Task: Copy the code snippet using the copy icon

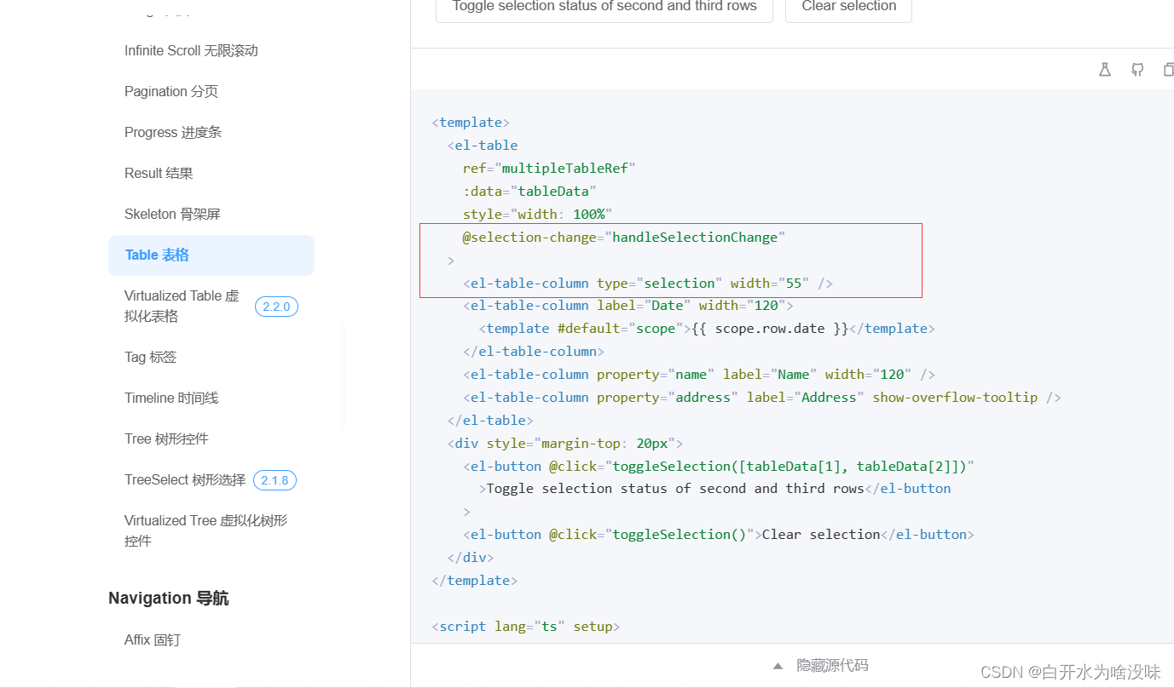Action: coord(1169,69)
